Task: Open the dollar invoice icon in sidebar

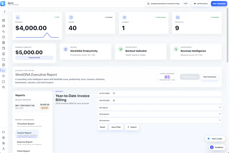Action: (x=3, y=42)
